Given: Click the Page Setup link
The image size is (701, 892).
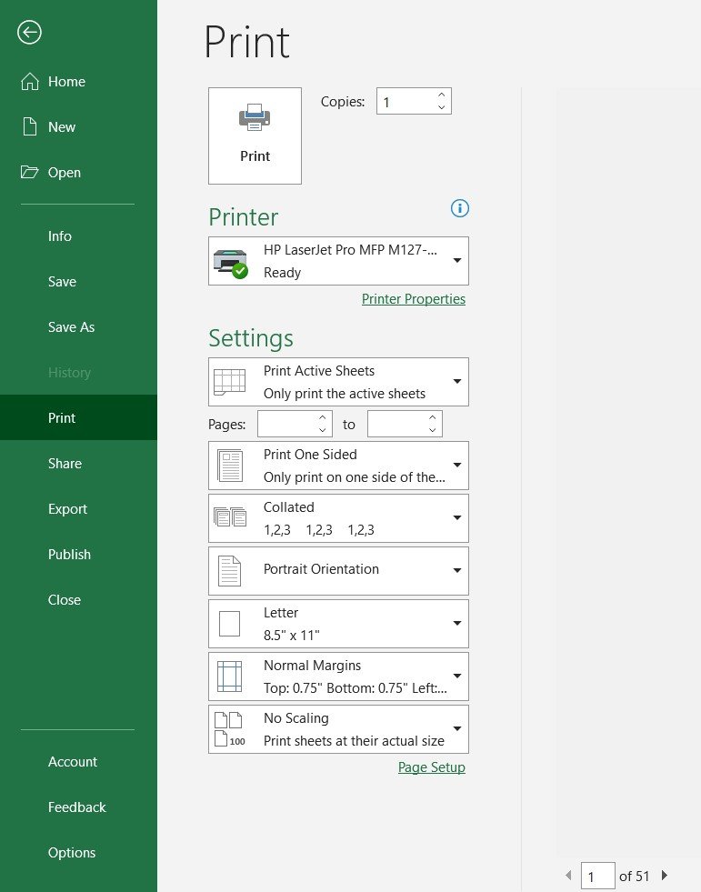Looking at the screenshot, I should tap(432, 767).
